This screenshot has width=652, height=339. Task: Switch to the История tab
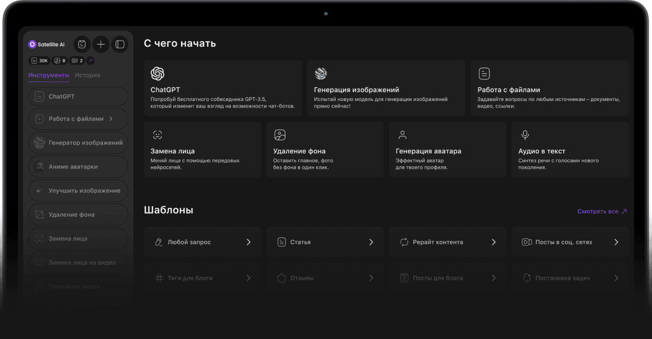click(87, 76)
